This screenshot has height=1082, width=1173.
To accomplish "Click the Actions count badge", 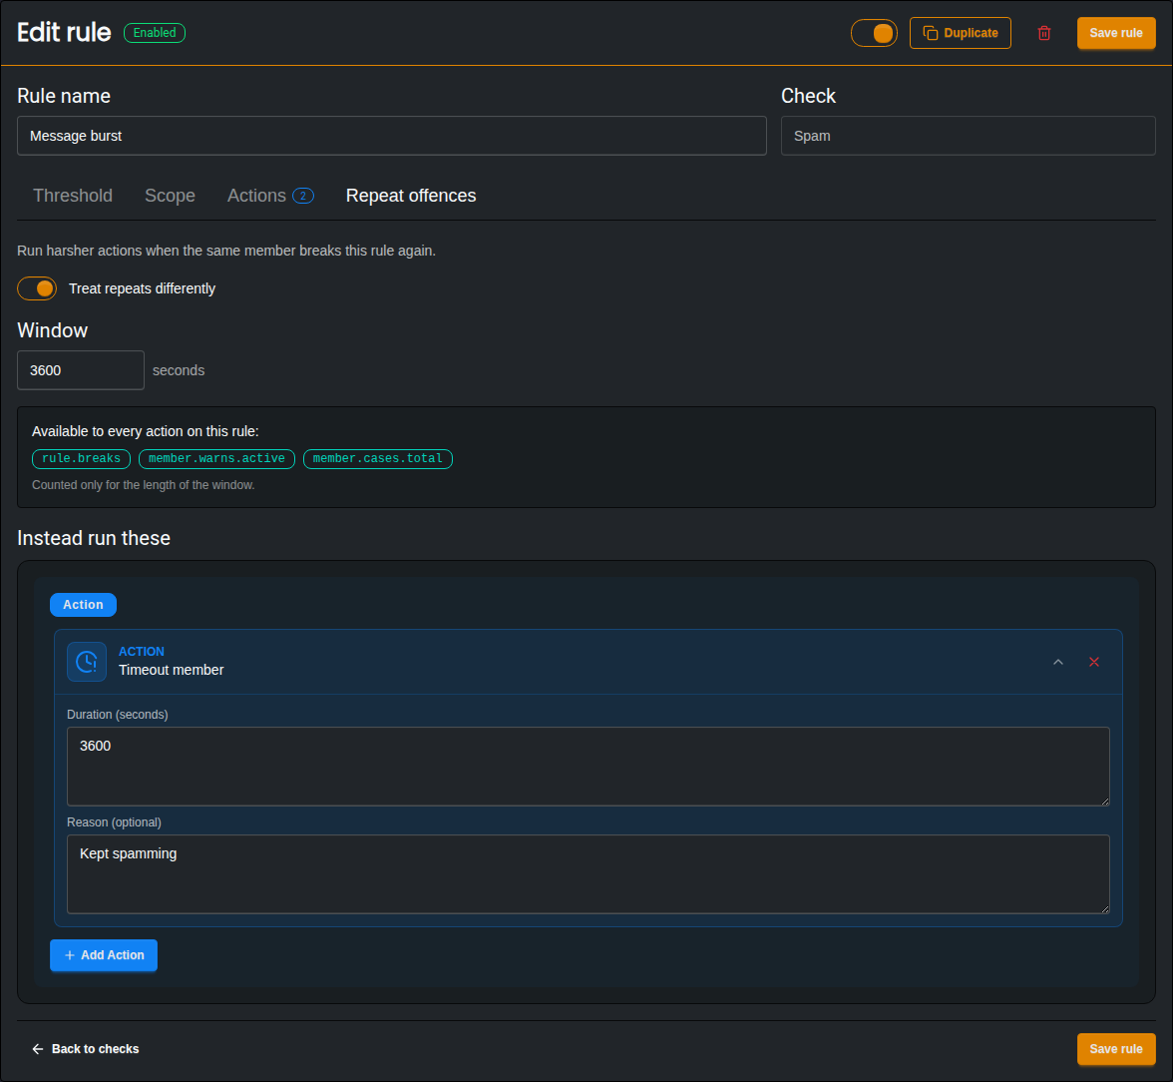I will click(303, 196).
